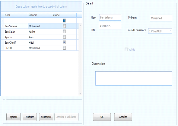Toggle the Valide checkbox in Gérant form
The height and width of the screenshot is (126, 178).
(126, 49)
